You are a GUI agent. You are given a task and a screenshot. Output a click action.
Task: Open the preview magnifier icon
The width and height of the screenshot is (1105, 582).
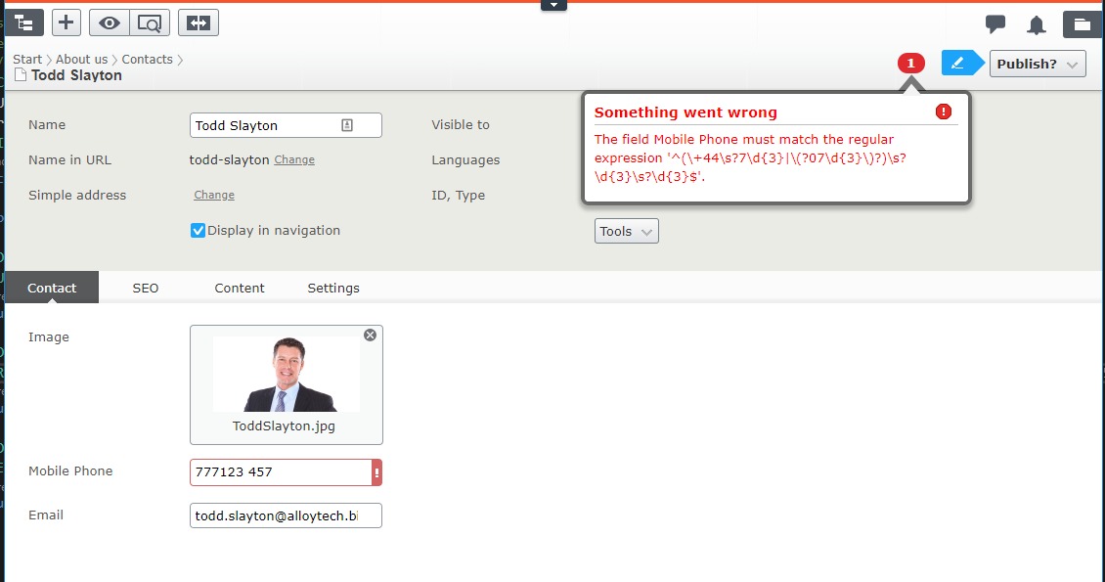[150, 22]
